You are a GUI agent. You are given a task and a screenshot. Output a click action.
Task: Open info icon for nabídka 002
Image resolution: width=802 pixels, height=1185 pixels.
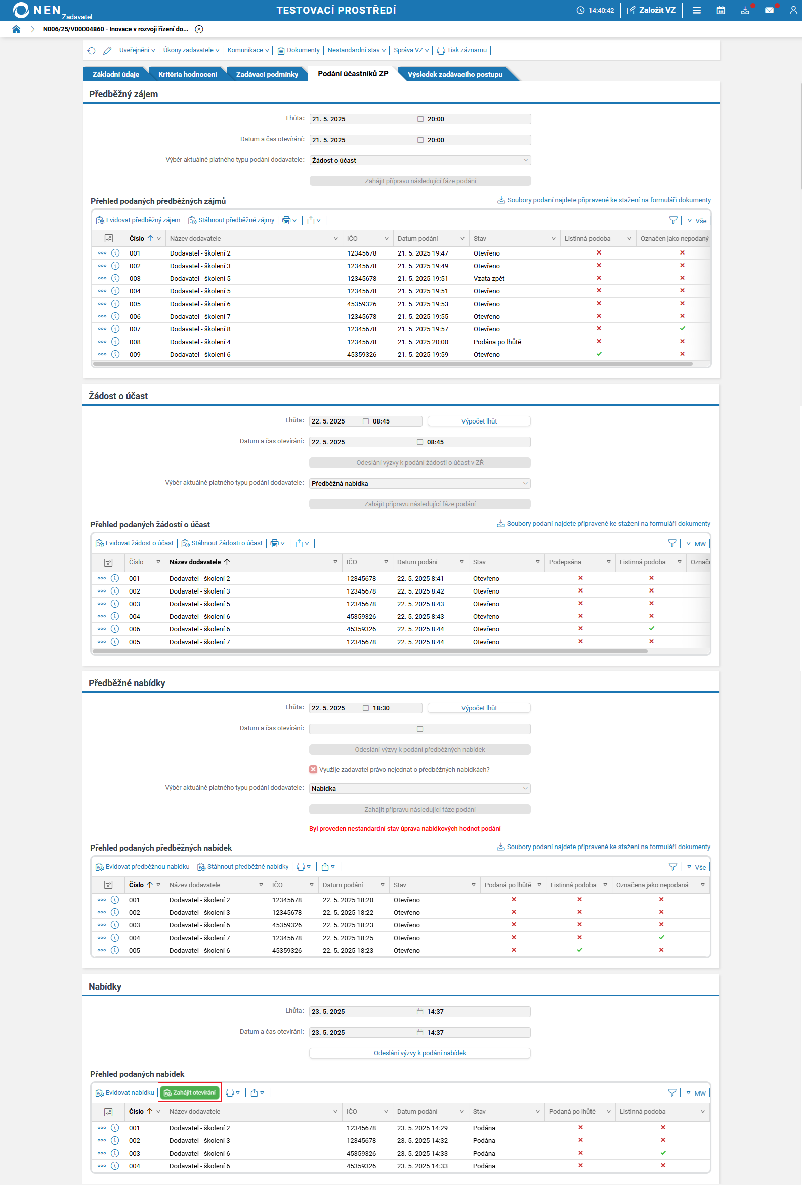pos(115,1140)
